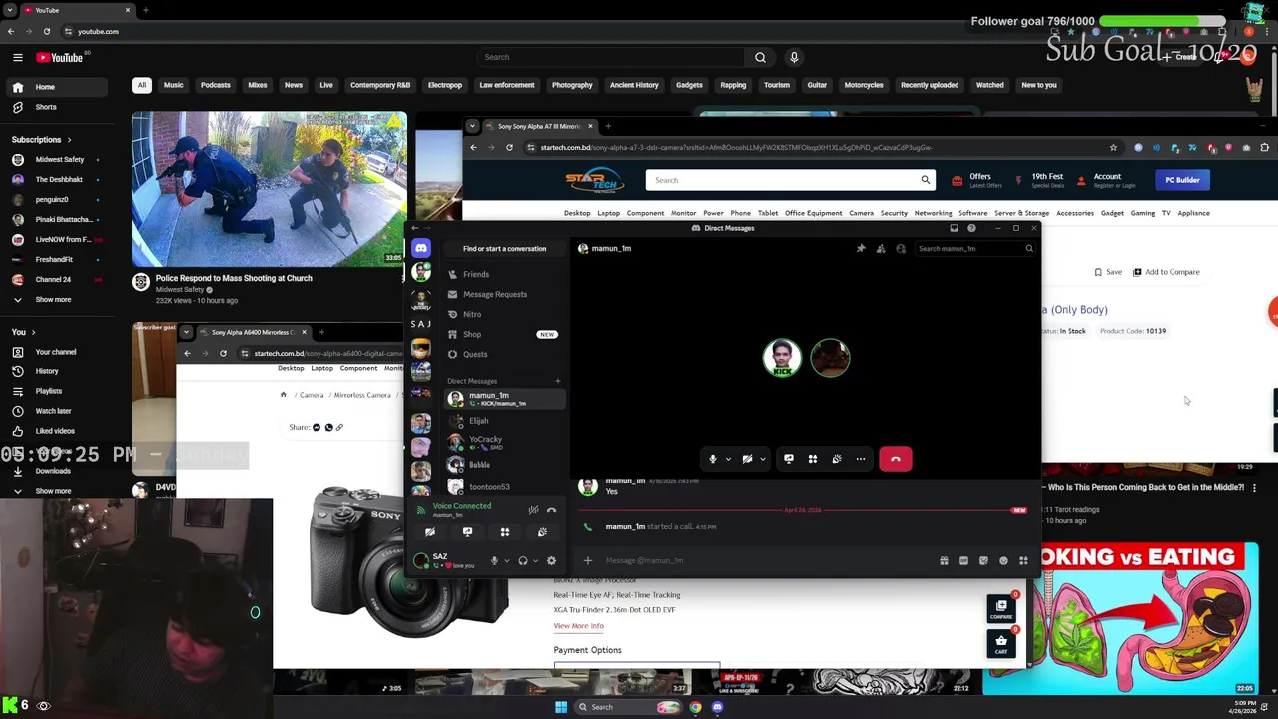Open View More Info link
Image resolution: width=1278 pixels, height=719 pixels.
pos(579,626)
